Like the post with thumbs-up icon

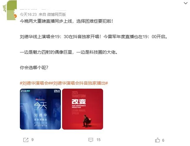[157, 140]
